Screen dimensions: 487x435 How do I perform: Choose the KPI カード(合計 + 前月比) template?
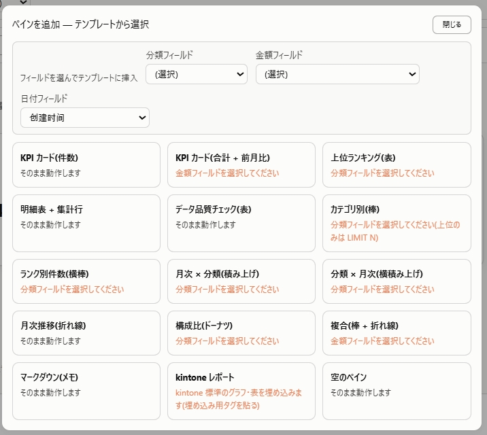pyautogui.click(x=241, y=164)
